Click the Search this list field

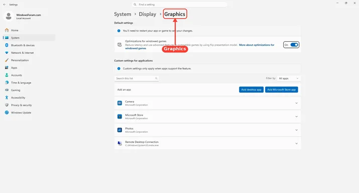coord(137,78)
